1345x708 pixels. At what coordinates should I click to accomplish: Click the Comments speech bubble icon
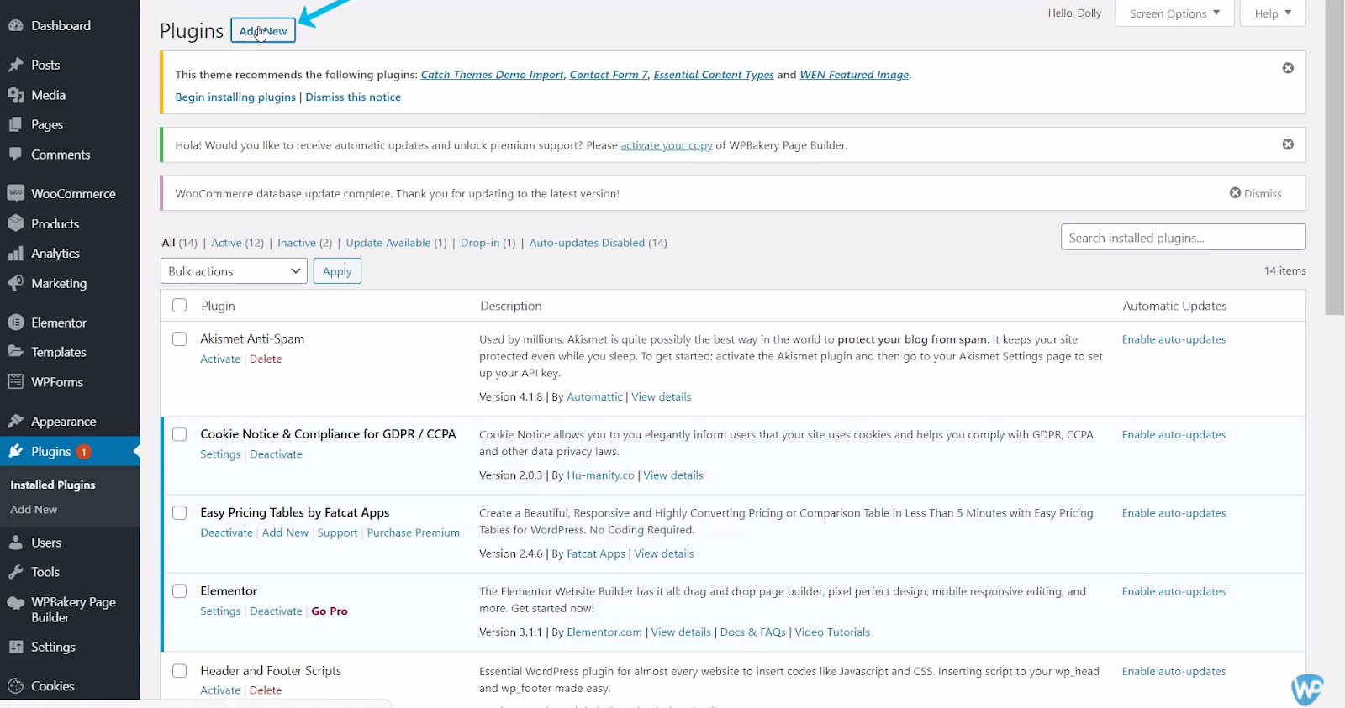(15, 155)
